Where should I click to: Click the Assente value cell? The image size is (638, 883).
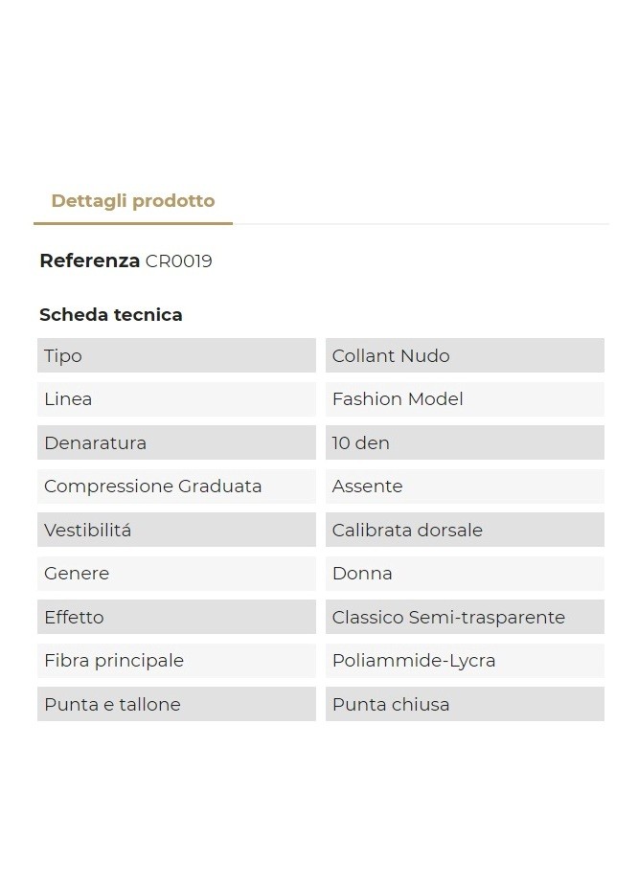click(465, 487)
